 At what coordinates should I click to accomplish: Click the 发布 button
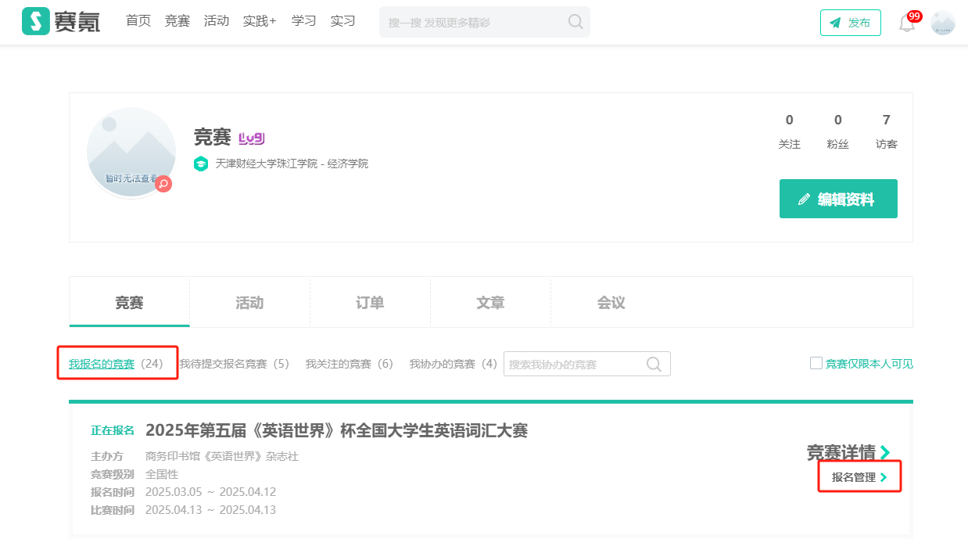pyautogui.click(x=850, y=23)
